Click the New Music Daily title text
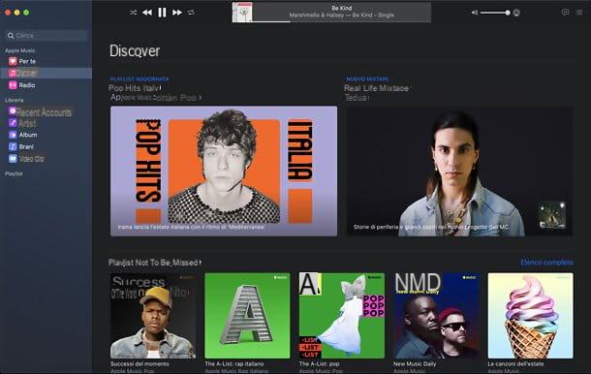The height and width of the screenshot is (374, 591). tap(415, 363)
